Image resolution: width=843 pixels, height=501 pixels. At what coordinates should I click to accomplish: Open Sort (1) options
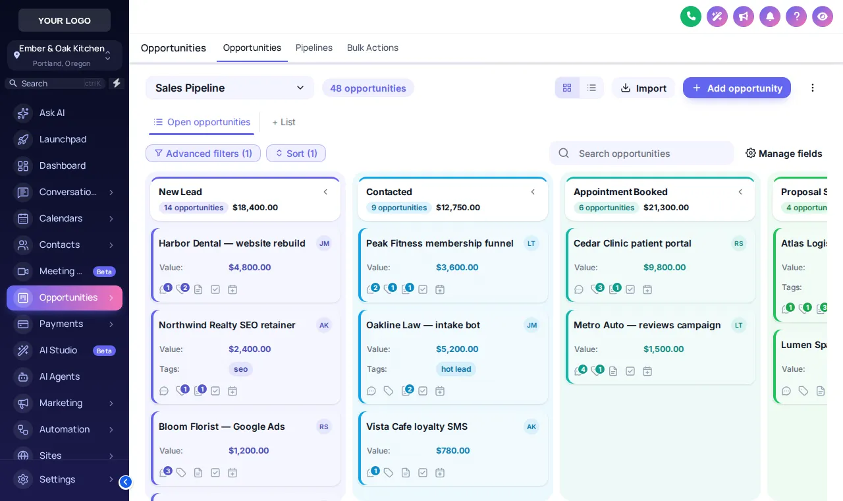[296, 153]
